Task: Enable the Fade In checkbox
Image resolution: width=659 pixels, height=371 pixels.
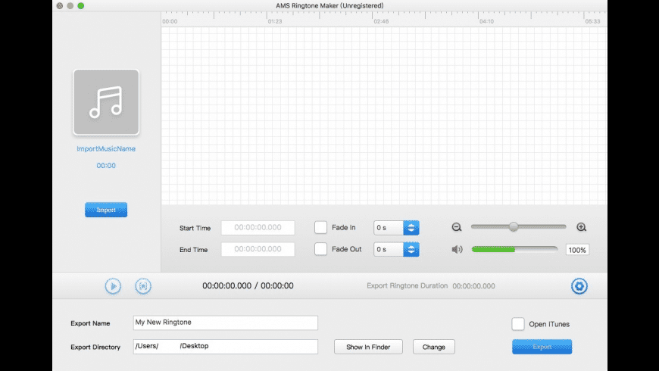Action: 320,227
